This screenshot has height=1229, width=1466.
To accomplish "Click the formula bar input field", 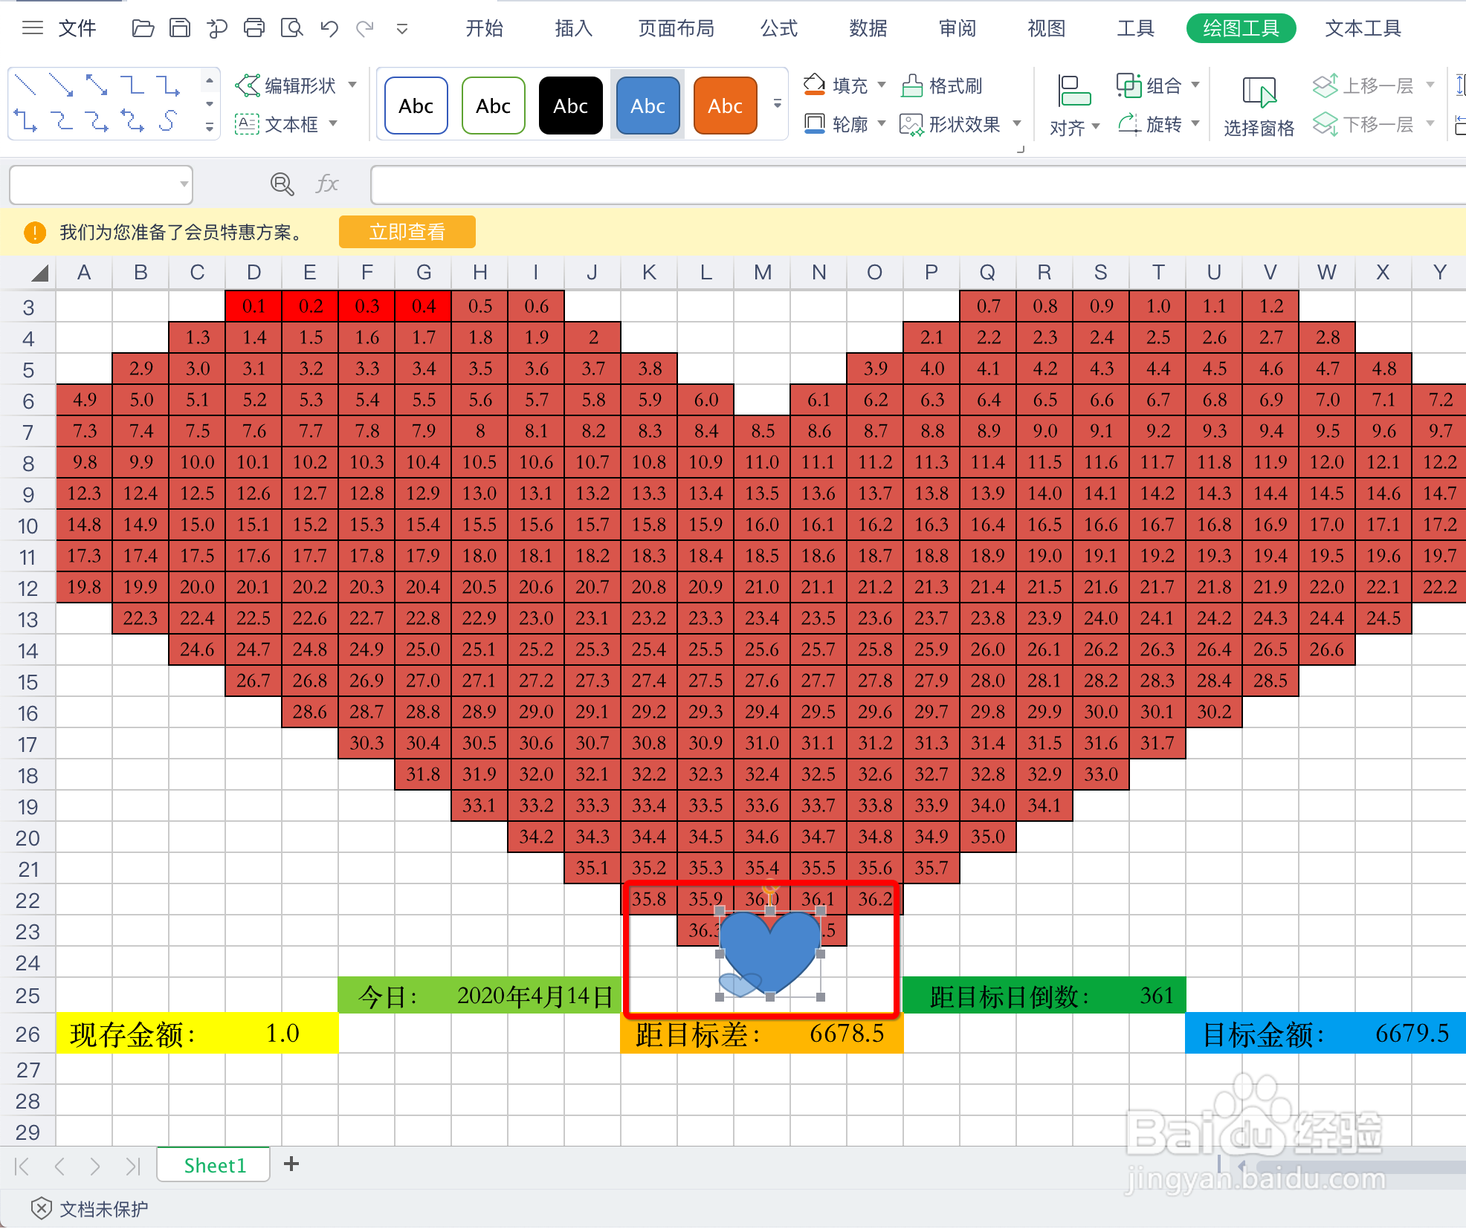I will tap(892, 184).
